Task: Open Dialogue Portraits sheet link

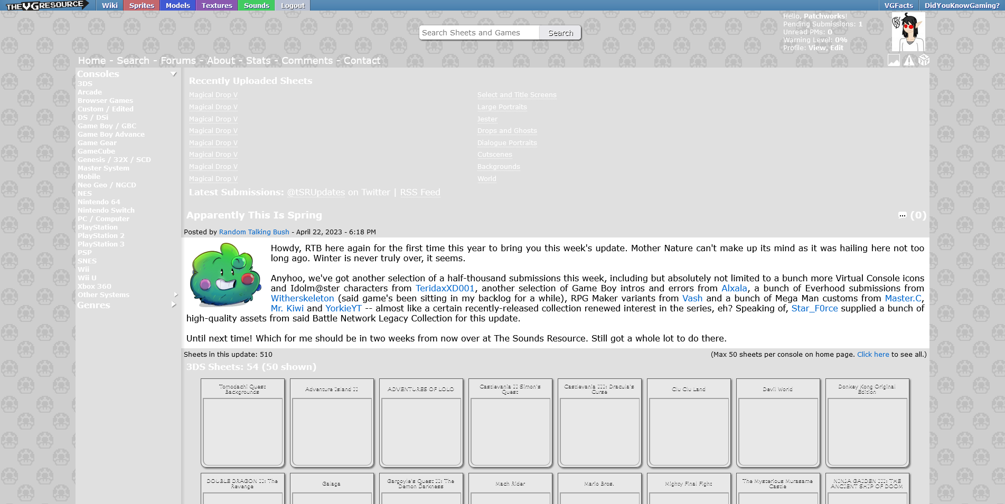Action: tap(507, 143)
